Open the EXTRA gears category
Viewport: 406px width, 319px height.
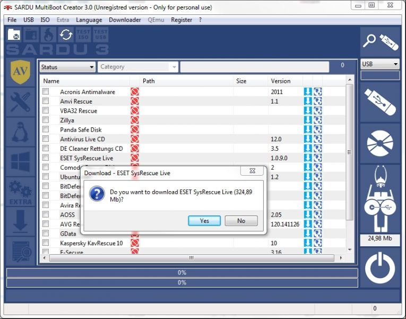(21, 192)
